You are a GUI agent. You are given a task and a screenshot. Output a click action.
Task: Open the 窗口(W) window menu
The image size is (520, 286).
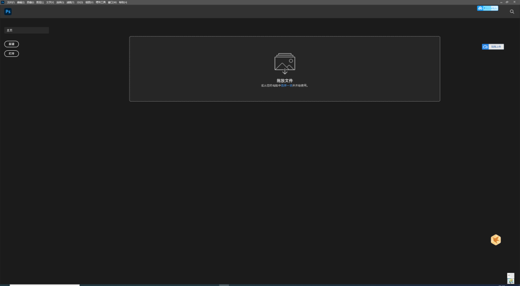(112, 2)
